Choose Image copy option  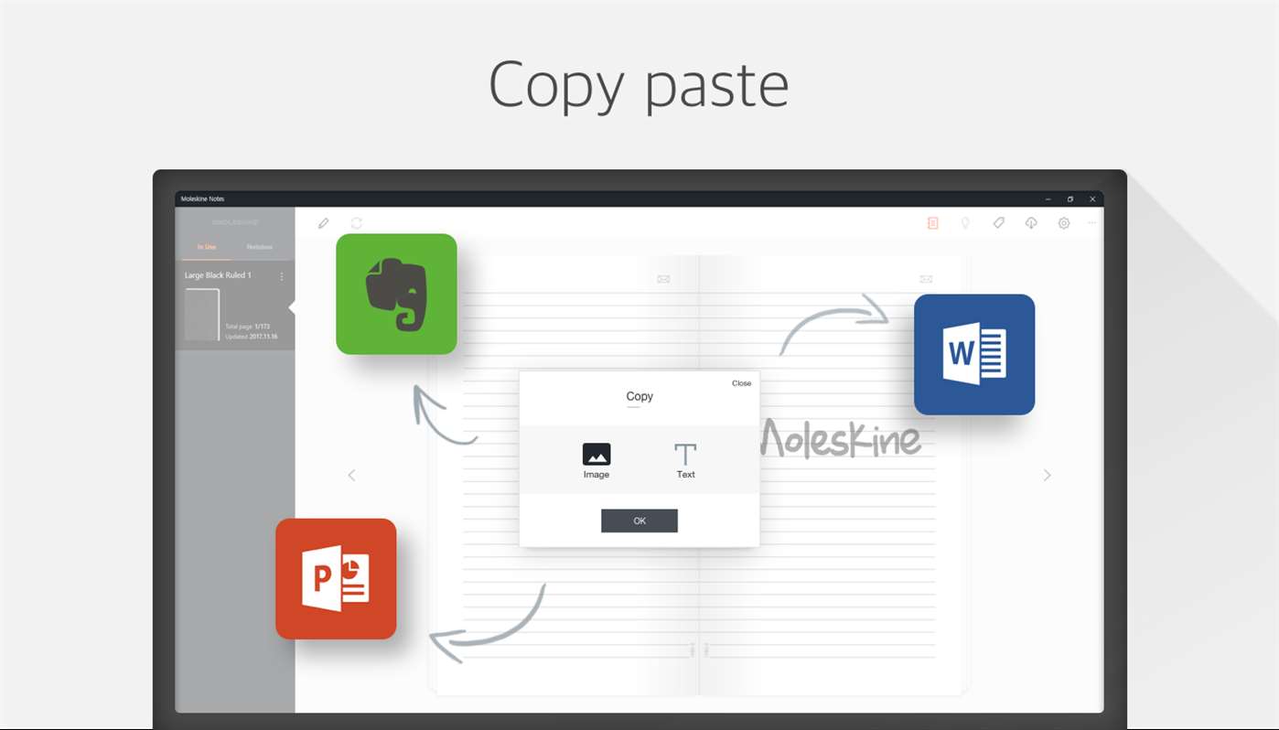point(597,461)
